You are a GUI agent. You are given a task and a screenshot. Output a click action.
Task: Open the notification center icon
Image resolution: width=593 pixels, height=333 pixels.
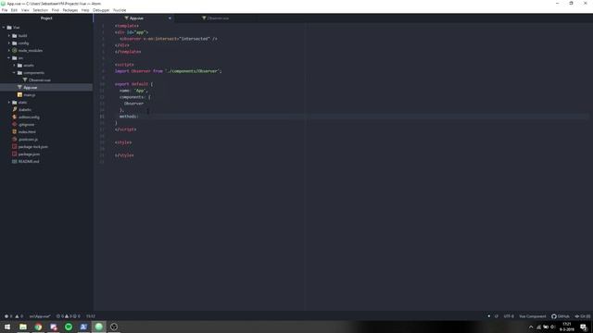point(584,327)
